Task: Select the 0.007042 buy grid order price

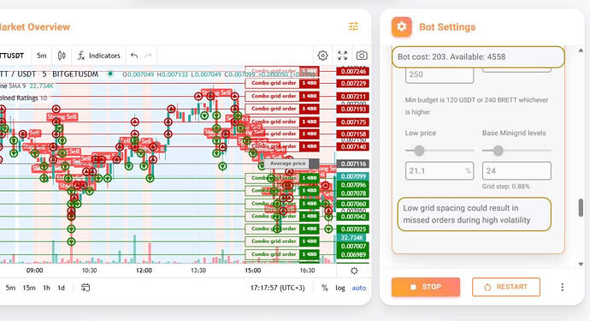Action: click(352, 217)
